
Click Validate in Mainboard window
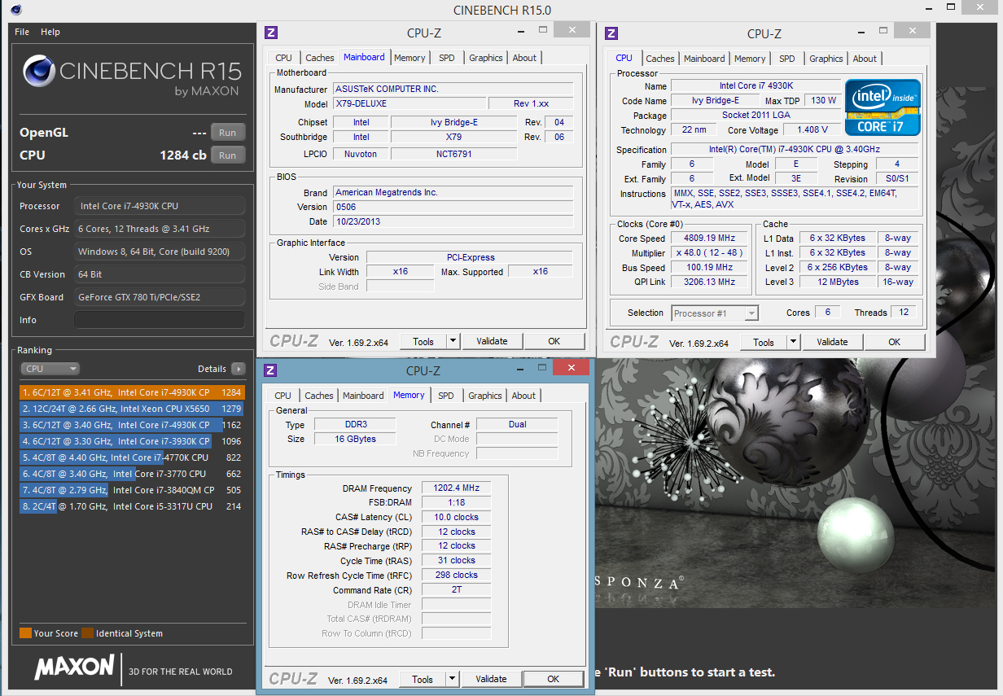[492, 342]
